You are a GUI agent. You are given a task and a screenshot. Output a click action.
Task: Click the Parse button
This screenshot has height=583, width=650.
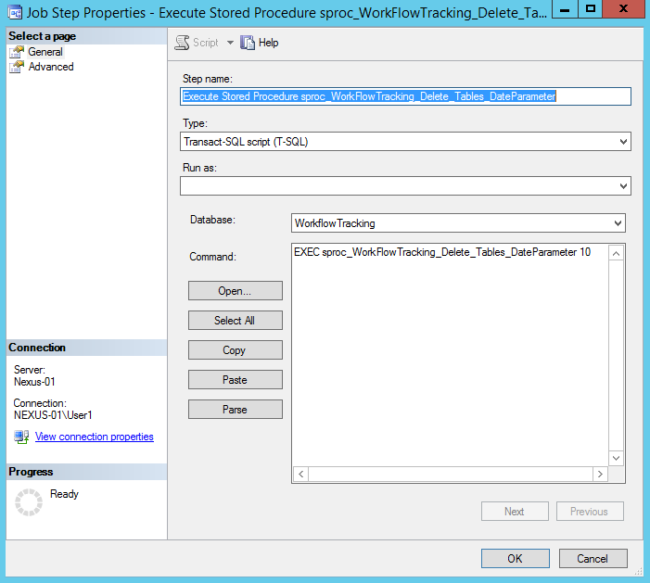tap(235, 410)
